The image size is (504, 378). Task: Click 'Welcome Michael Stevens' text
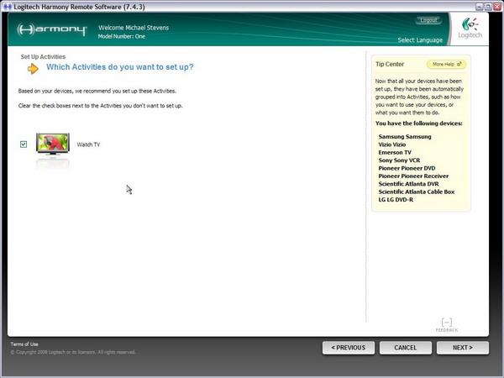pyautogui.click(x=134, y=28)
